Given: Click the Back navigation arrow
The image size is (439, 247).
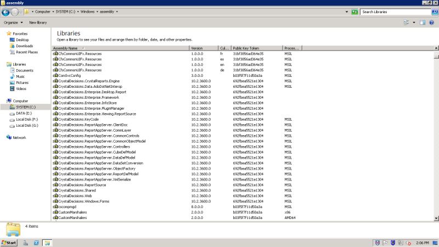Looking at the screenshot, I should point(5,12).
